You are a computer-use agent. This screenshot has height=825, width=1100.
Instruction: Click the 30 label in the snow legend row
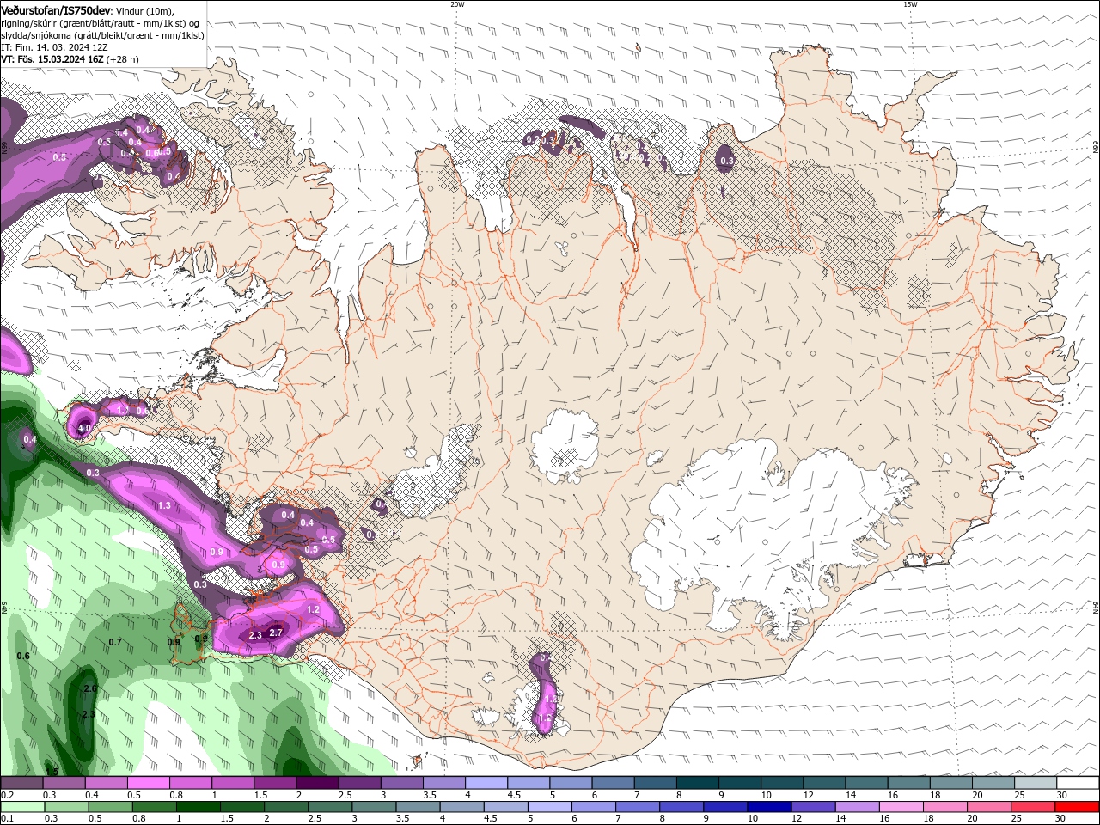point(1062,795)
